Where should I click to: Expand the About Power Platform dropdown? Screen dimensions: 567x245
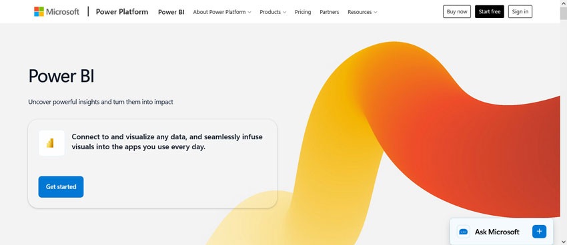click(x=222, y=12)
